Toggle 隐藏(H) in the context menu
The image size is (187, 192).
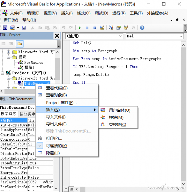click(53, 153)
